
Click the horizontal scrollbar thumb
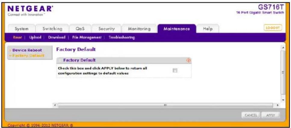click(165, 105)
